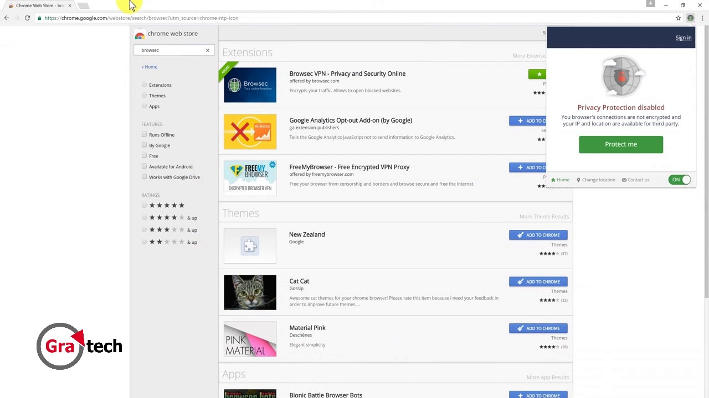Click Change location in Browsec popup
The height and width of the screenshot is (398, 709).
pyautogui.click(x=596, y=180)
